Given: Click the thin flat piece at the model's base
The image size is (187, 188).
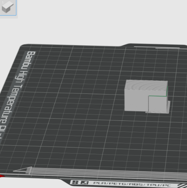Looking at the screenshot, I should point(157,113).
